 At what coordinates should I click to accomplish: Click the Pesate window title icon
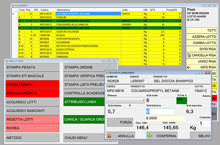[13, 6]
